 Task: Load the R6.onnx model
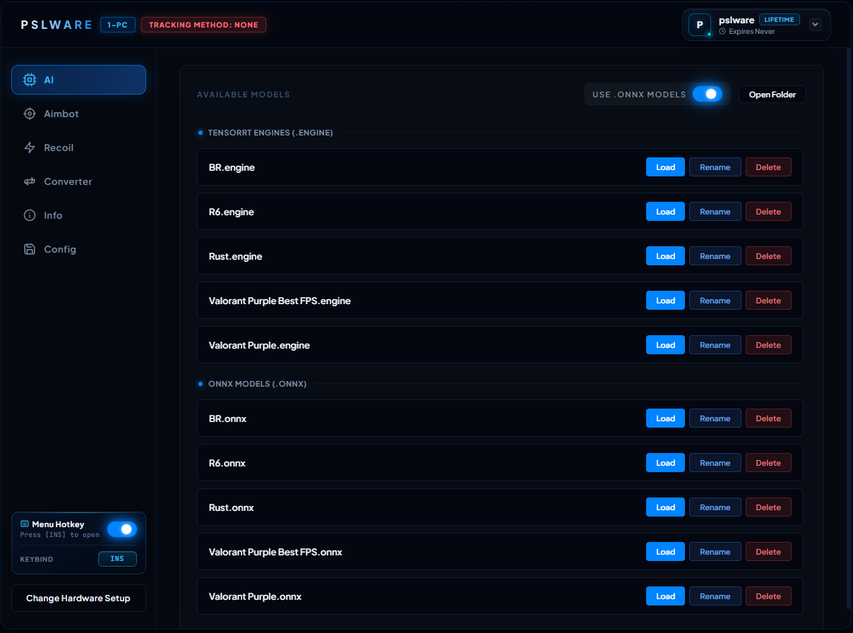tap(665, 463)
